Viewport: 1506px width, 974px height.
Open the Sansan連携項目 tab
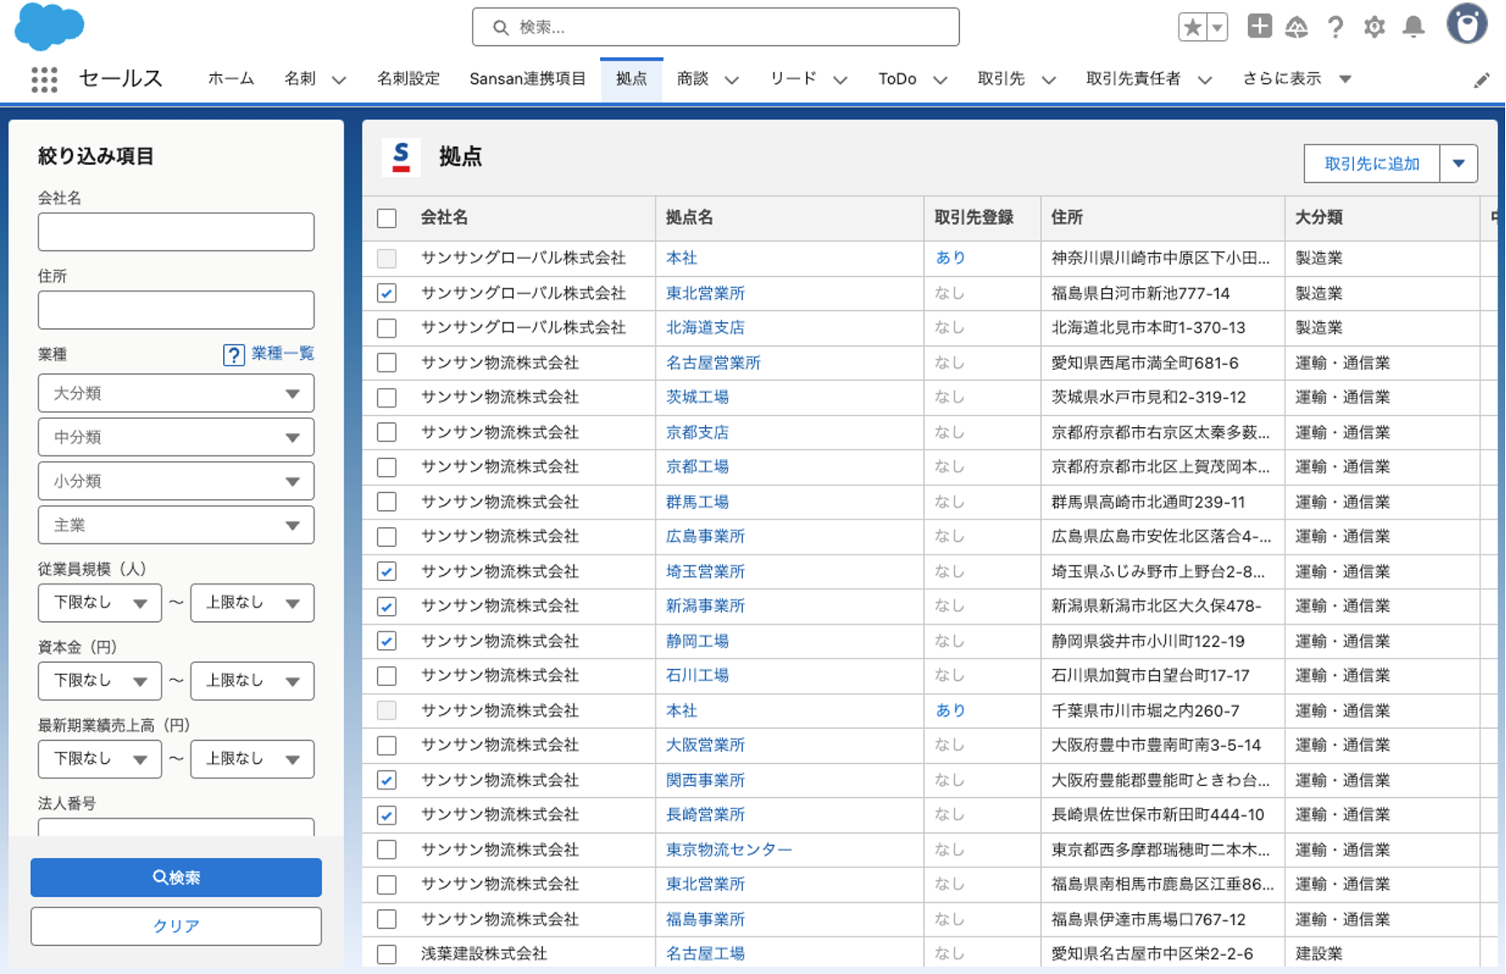click(x=527, y=79)
